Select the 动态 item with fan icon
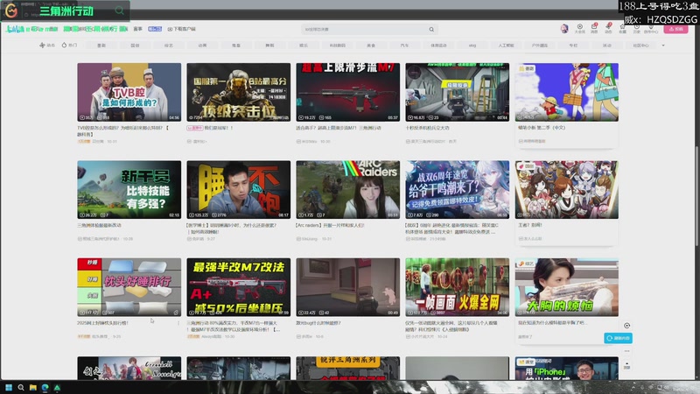This screenshot has height=394, width=700. 47,46
